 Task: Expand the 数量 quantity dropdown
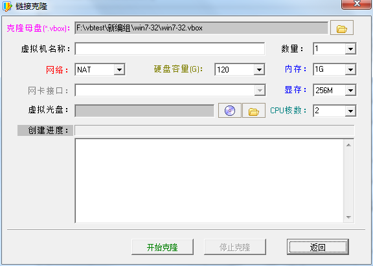click(x=350, y=49)
